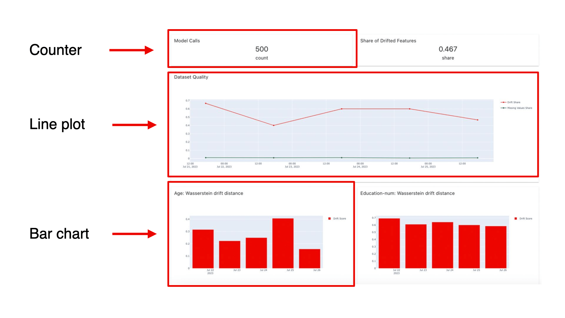Click the Model Calls 500 count value
Screen dimensions: 565x318
tap(261, 49)
